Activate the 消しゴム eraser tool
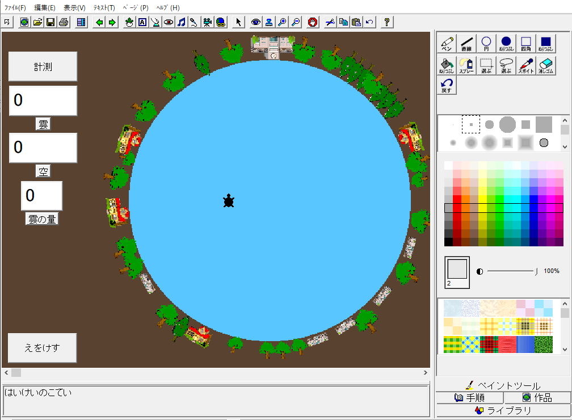Screen dimensions: 572x420 (x=545, y=66)
